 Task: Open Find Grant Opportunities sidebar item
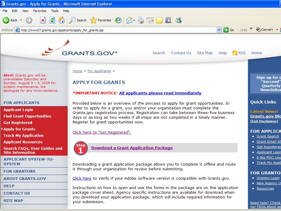pos(27,116)
